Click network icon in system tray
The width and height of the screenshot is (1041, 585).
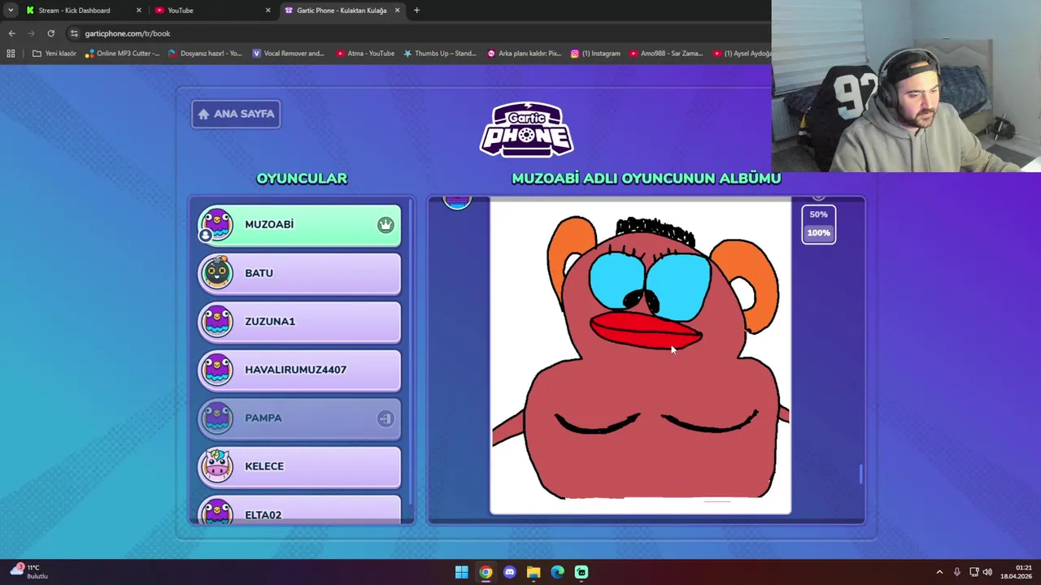pos(974,572)
